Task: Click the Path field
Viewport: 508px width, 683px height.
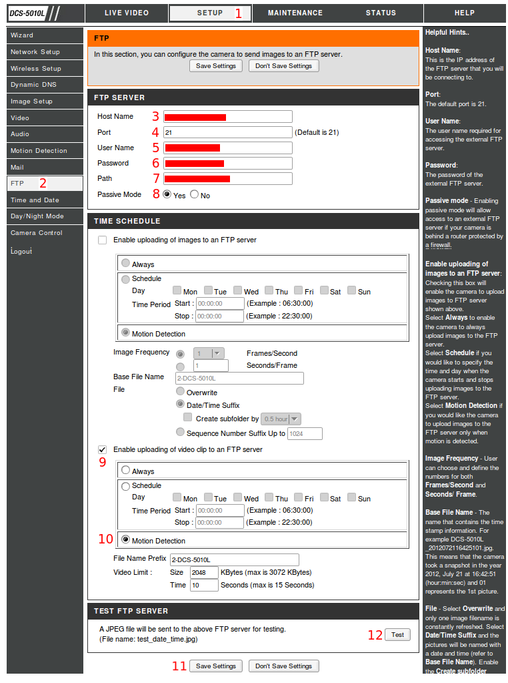Action: pos(228,178)
